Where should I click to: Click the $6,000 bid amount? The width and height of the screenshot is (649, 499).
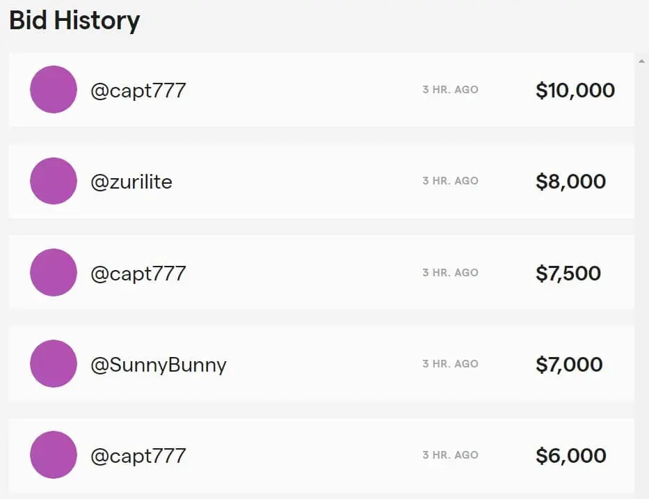tap(570, 456)
